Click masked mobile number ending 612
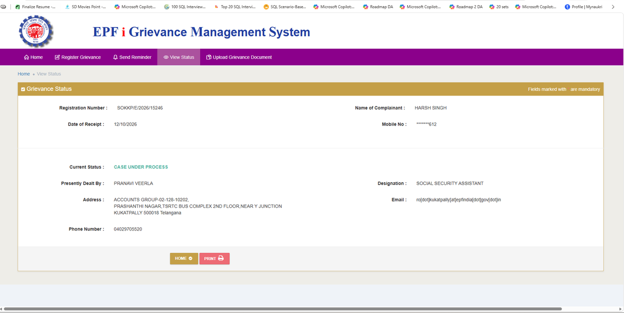 tap(426, 125)
